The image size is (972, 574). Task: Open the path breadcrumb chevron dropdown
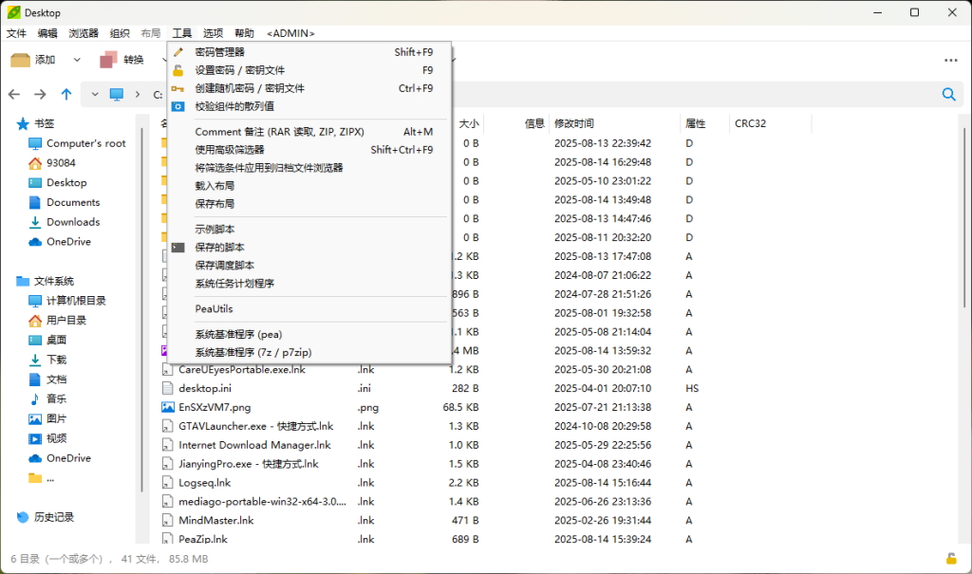click(x=93, y=94)
